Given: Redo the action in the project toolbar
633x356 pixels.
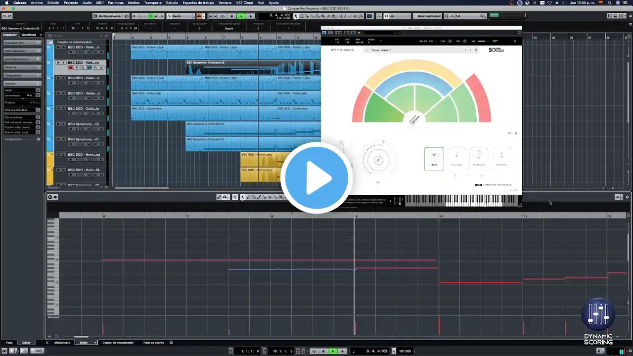Looking at the screenshot, I should coord(9,16).
